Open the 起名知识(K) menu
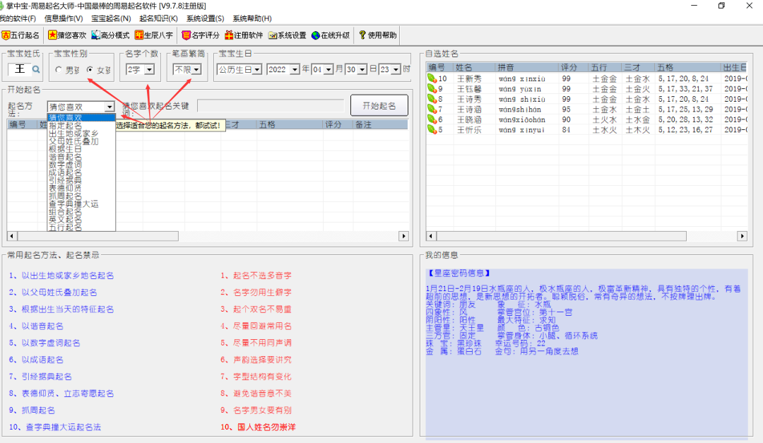 [158, 18]
